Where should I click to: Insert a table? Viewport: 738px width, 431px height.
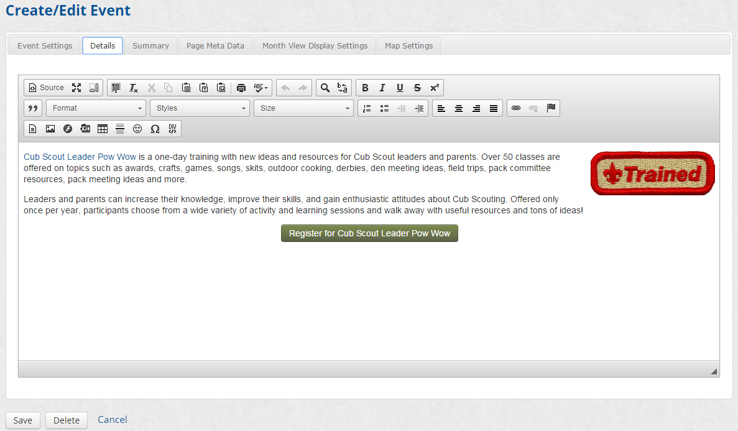(x=103, y=129)
